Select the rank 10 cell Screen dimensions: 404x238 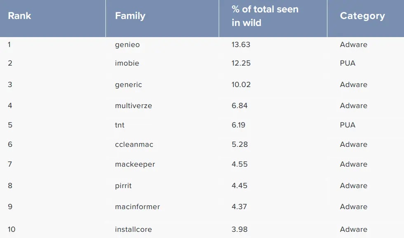click(12, 229)
